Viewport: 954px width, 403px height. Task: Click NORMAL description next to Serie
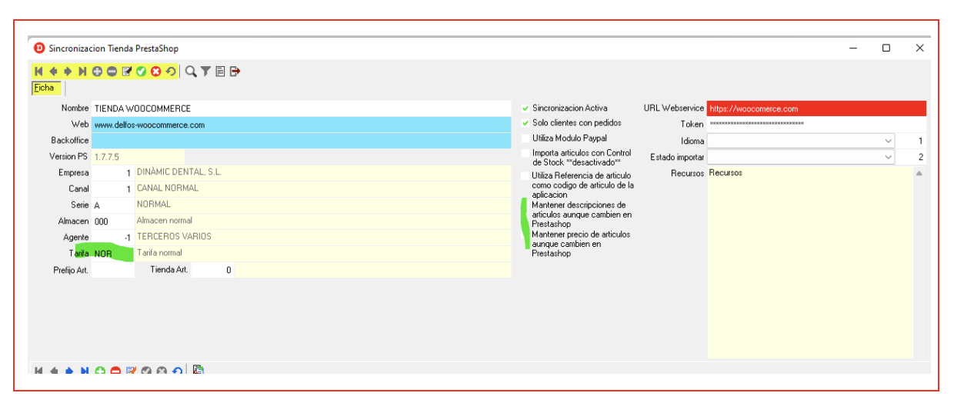pyautogui.click(x=154, y=205)
